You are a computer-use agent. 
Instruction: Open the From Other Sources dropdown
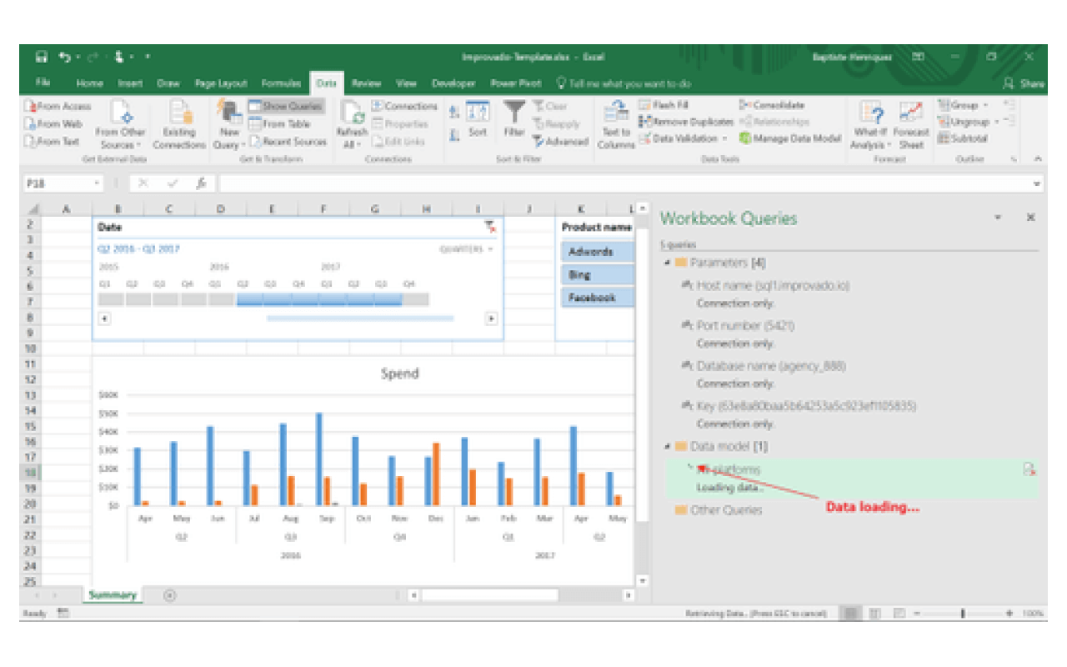click(x=120, y=124)
